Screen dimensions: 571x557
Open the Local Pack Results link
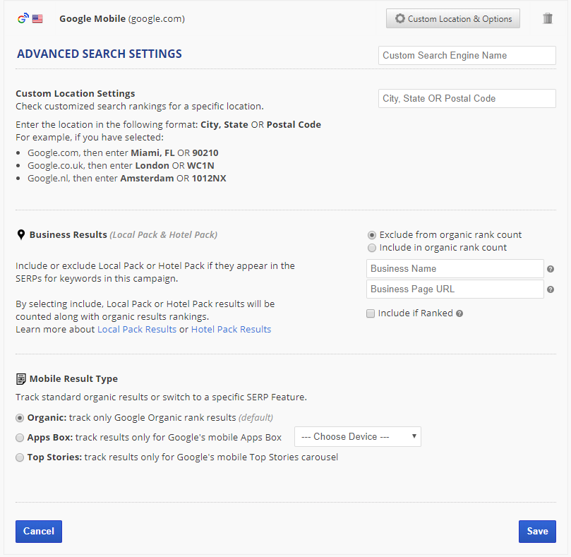click(137, 330)
